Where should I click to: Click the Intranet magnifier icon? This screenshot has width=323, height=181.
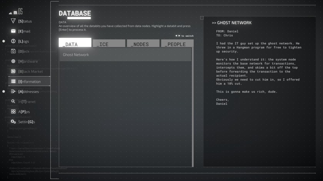(x=13, y=101)
